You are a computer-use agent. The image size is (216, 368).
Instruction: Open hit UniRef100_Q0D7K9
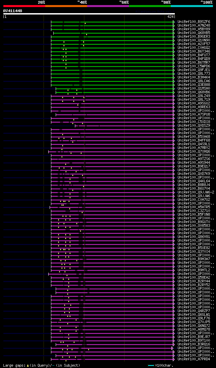click(194, 174)
